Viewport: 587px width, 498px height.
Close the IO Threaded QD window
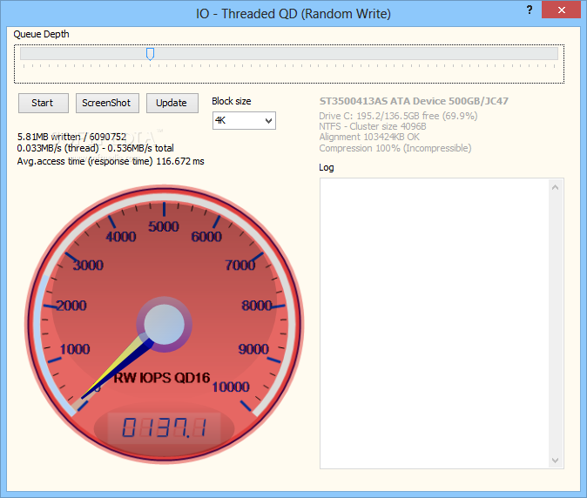(561, 10)
